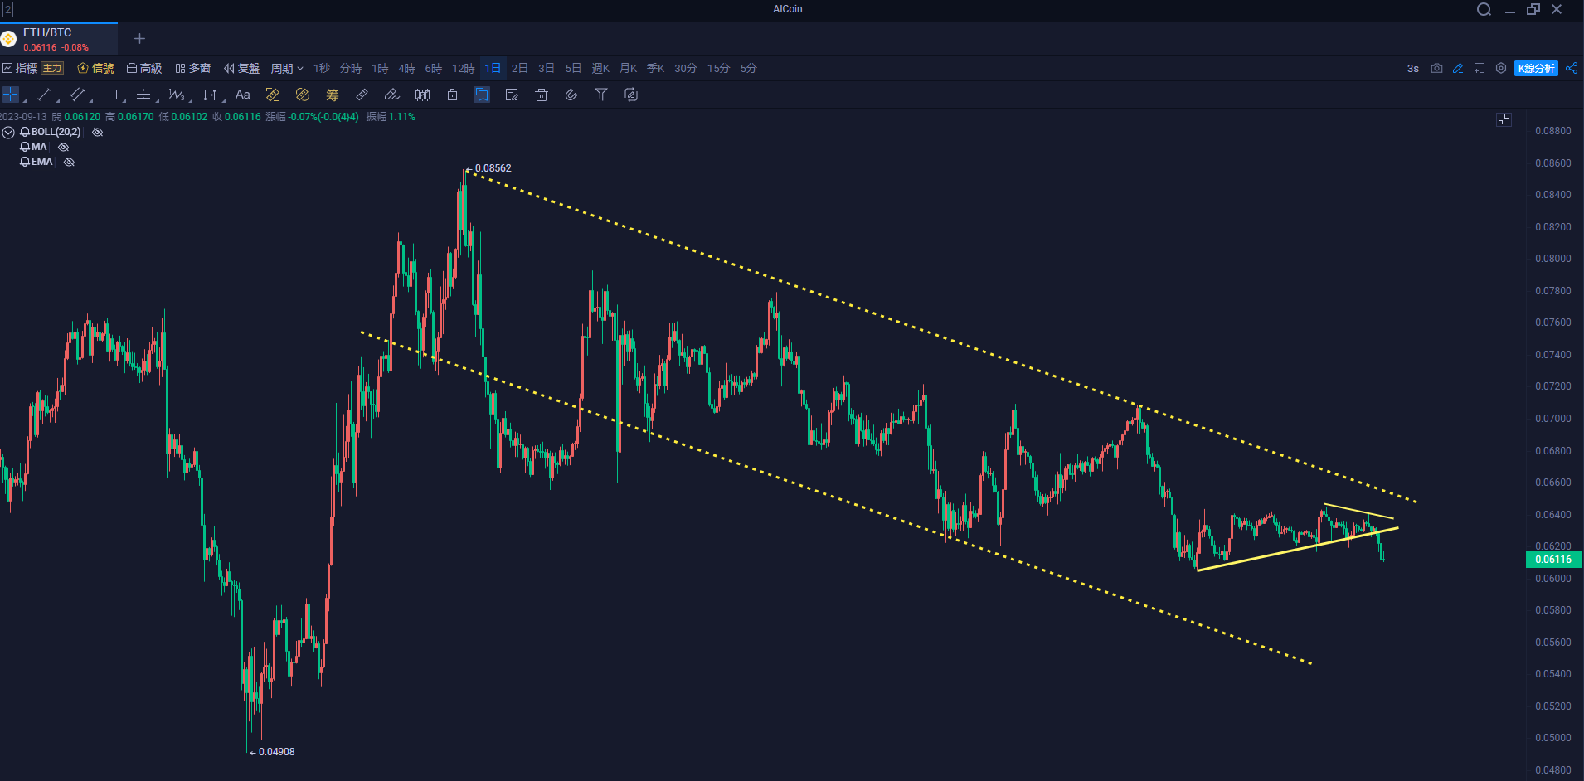
Task: Take a chart screenshot with camera icon
Action: click(x=1436, y=68)
